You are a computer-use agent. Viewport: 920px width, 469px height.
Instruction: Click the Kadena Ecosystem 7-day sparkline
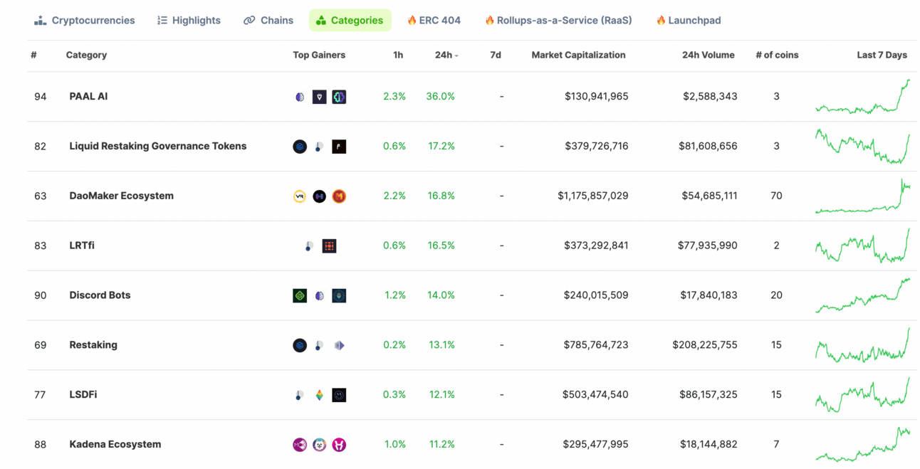(x=862, y=444)
